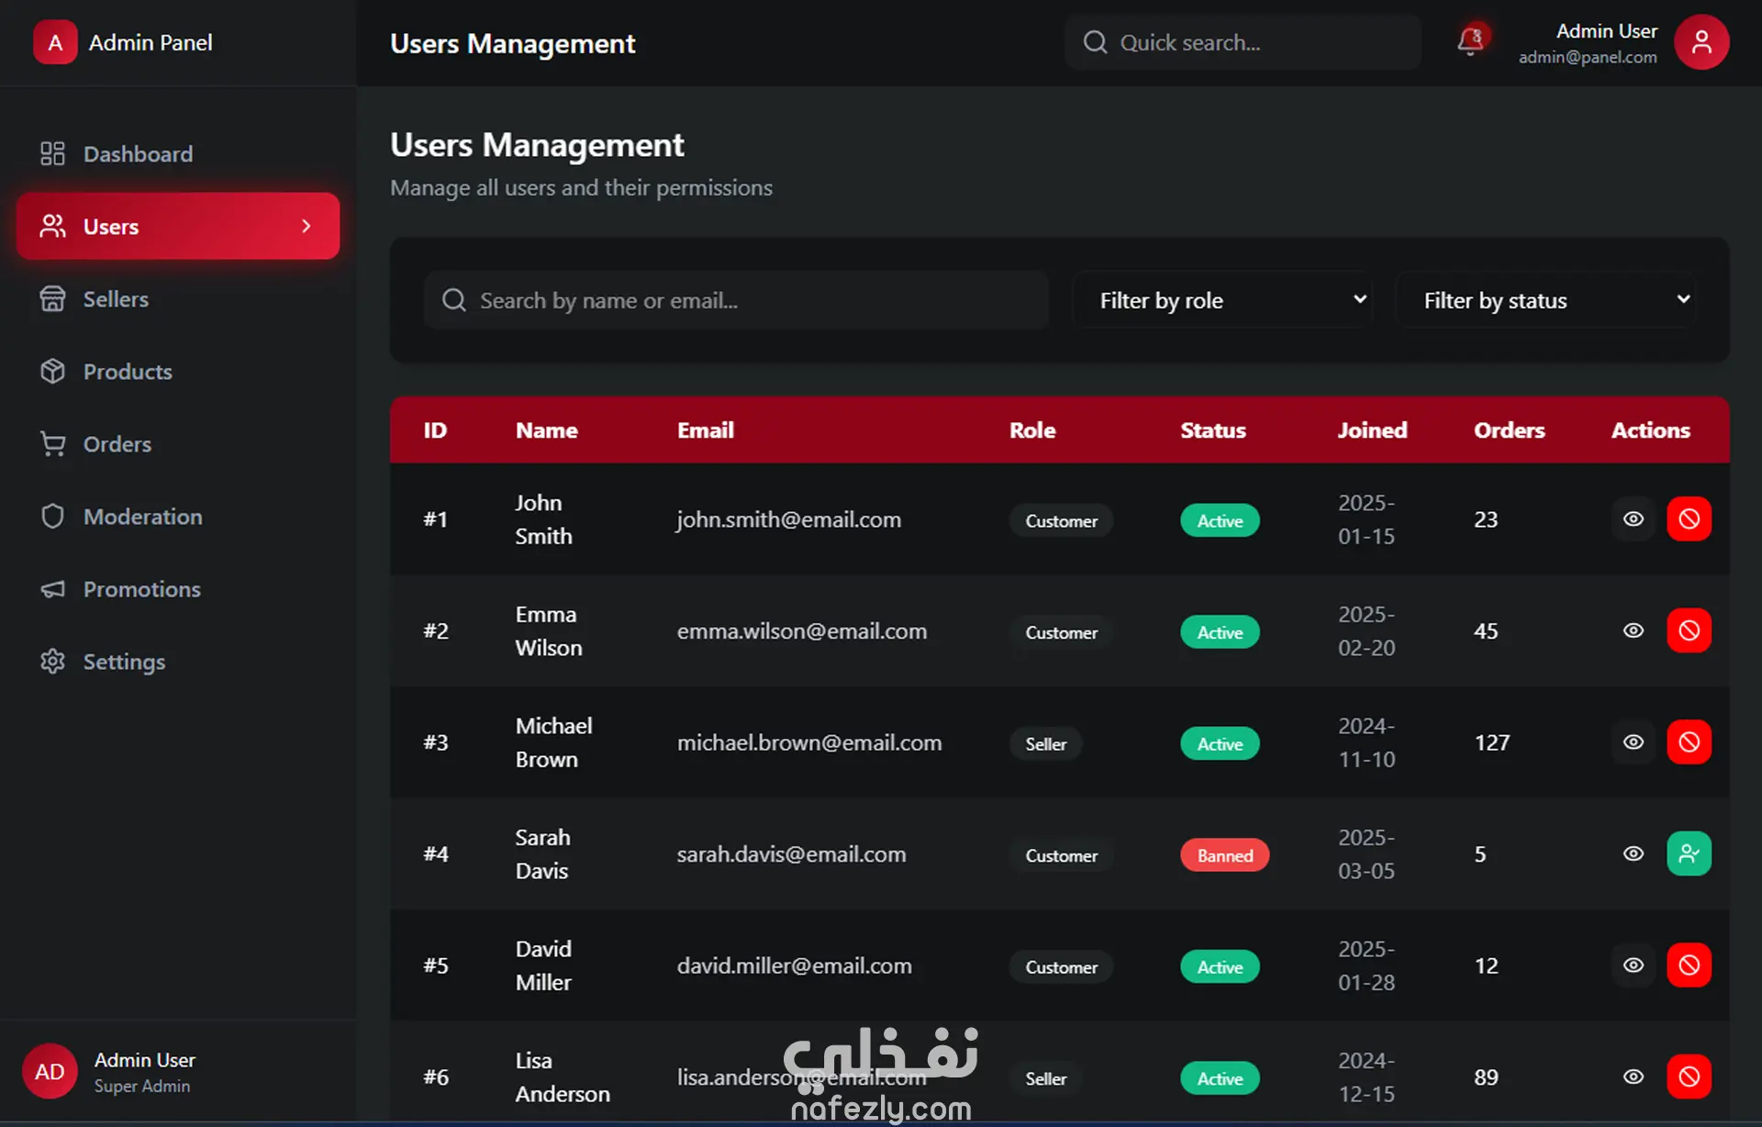Open Orders section from the sidebar
The width and height of the screenshot is (1762, 1127).
point(178,443)
